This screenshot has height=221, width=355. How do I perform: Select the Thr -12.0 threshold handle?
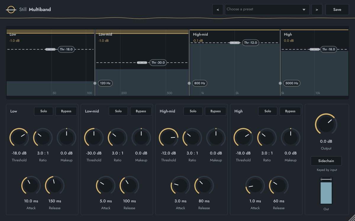251,43
